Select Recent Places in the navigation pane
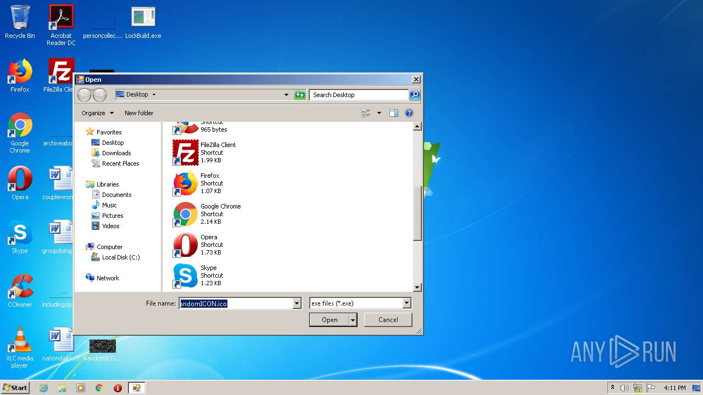Viewport: 703px width, 395px height. tap(115, 163)
